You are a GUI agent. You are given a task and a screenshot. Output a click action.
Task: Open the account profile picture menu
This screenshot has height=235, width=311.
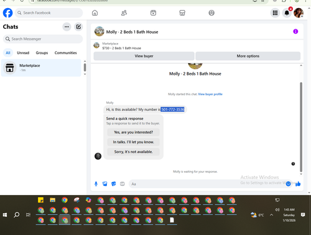(299, 13)
